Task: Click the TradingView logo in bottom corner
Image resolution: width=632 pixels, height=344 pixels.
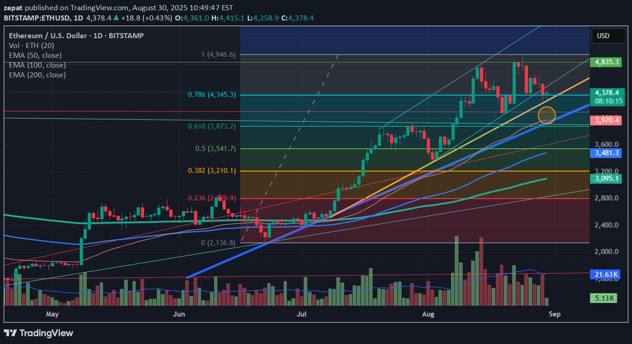Action: [x=39, y=333]
